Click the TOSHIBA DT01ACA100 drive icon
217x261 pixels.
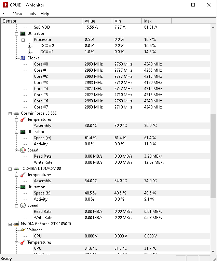tap(16, 169)
